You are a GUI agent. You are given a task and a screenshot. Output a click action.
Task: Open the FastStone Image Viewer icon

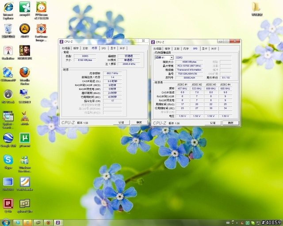coord(41,29)
